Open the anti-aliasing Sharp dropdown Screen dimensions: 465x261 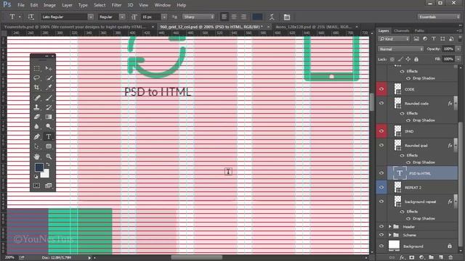click(x=198, y=17)
